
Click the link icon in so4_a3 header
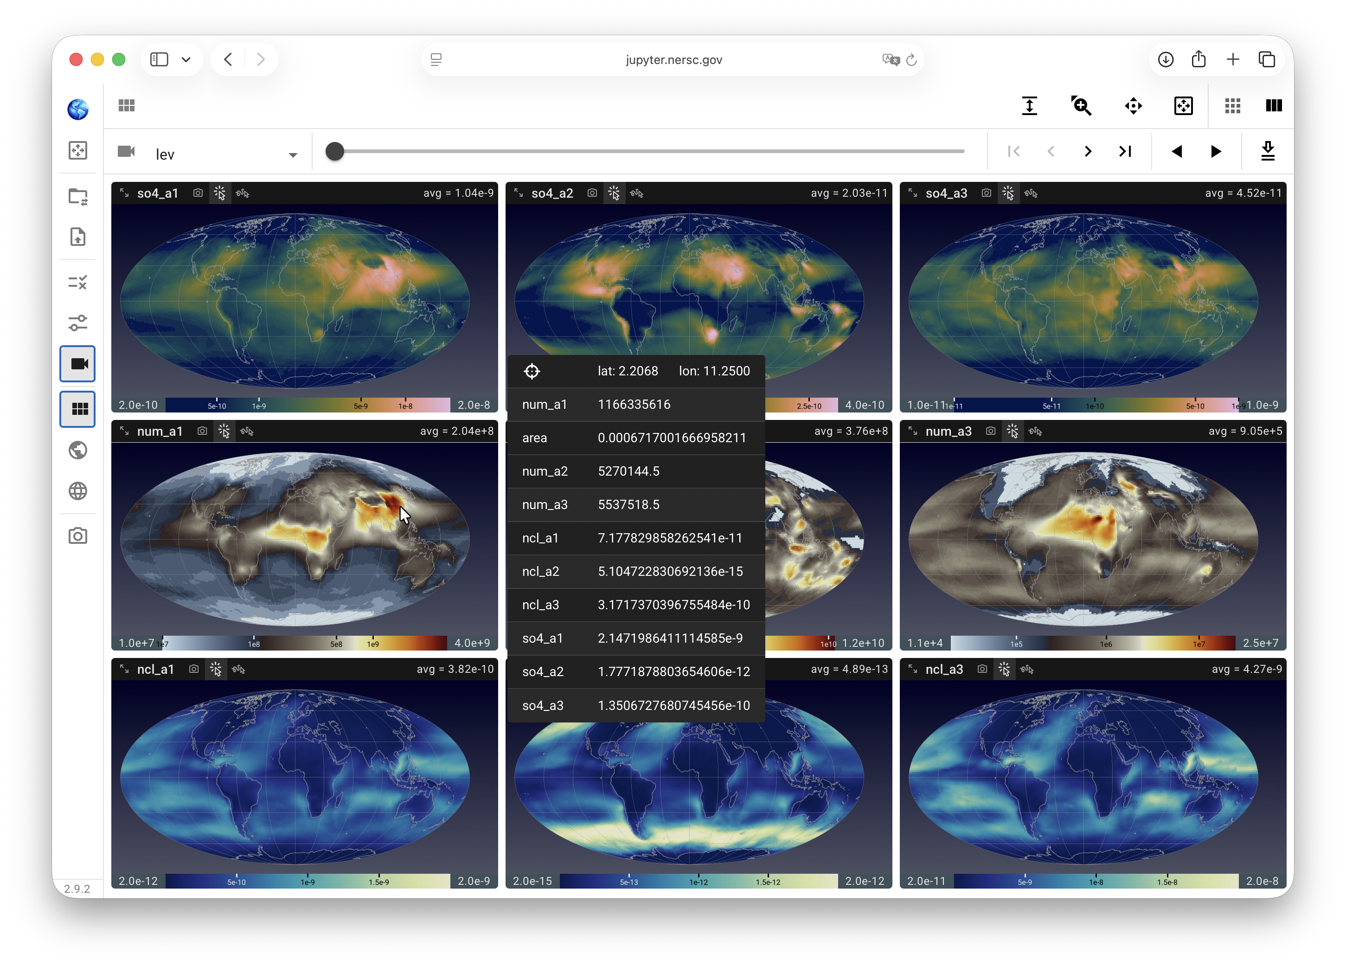point(1030,193)
